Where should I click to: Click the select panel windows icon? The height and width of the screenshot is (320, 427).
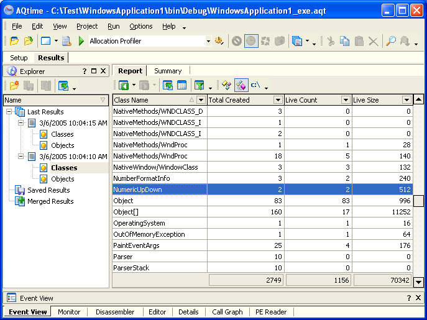click(297, 41)
